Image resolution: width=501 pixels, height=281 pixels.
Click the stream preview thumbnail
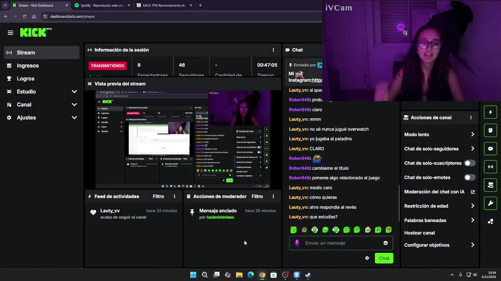183,139
